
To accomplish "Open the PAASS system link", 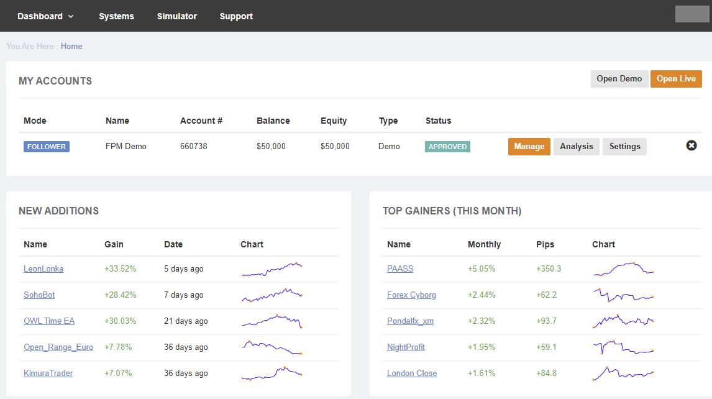I will 400,268.
